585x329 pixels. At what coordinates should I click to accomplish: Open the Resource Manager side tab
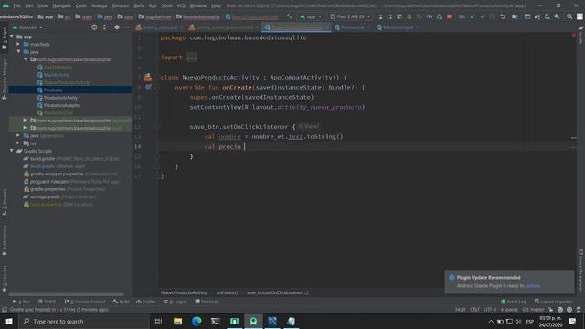[5, 80]
